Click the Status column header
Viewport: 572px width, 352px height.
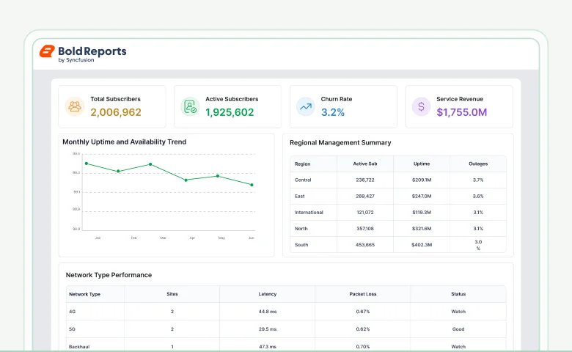[x=458, y=294]
